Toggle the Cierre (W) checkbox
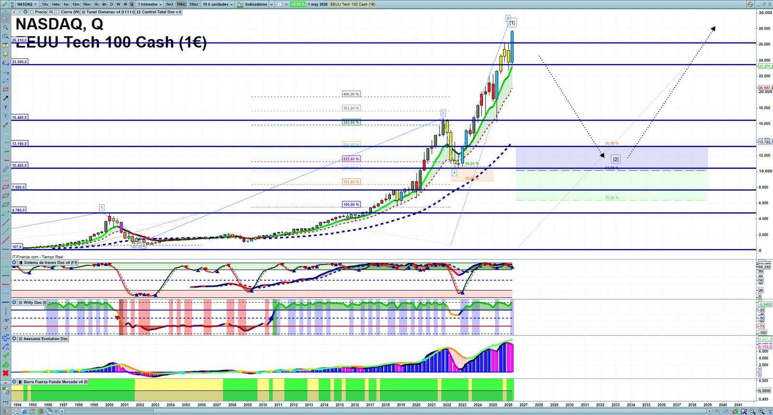The image size is (773, 415). click(57, 12)
